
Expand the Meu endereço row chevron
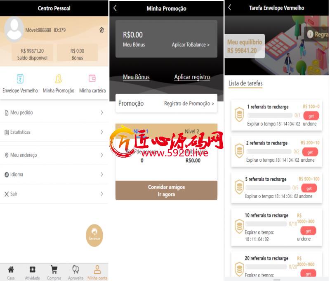click(102, 155)
